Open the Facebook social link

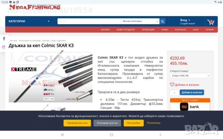[4, 39]
